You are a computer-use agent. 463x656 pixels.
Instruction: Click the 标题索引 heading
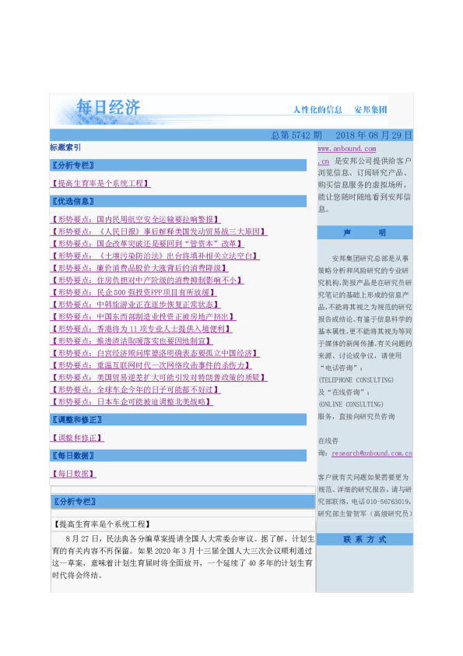[65, 147]
